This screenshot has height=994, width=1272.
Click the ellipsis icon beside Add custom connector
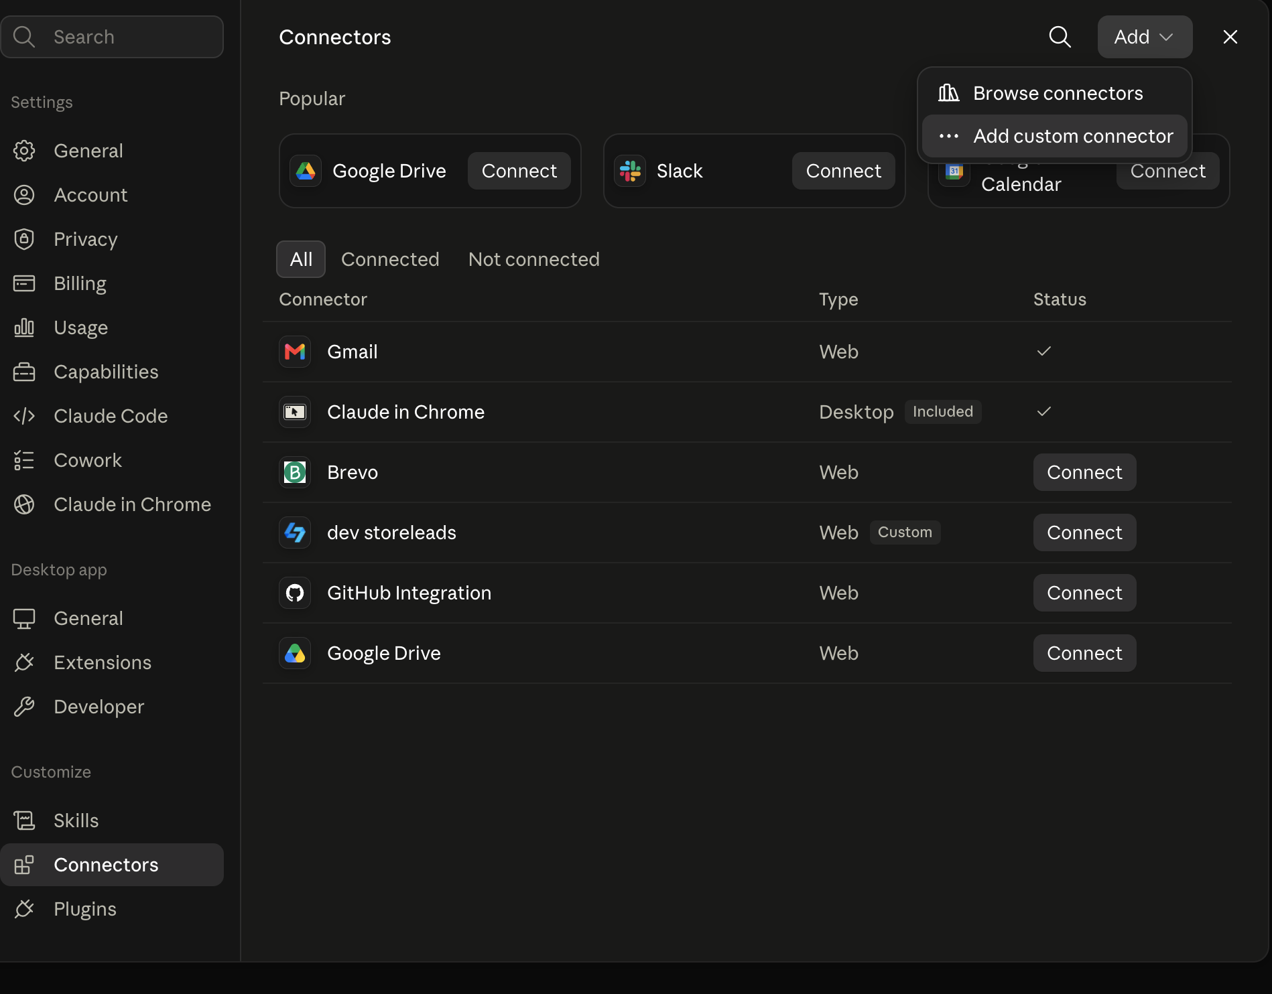948,136
